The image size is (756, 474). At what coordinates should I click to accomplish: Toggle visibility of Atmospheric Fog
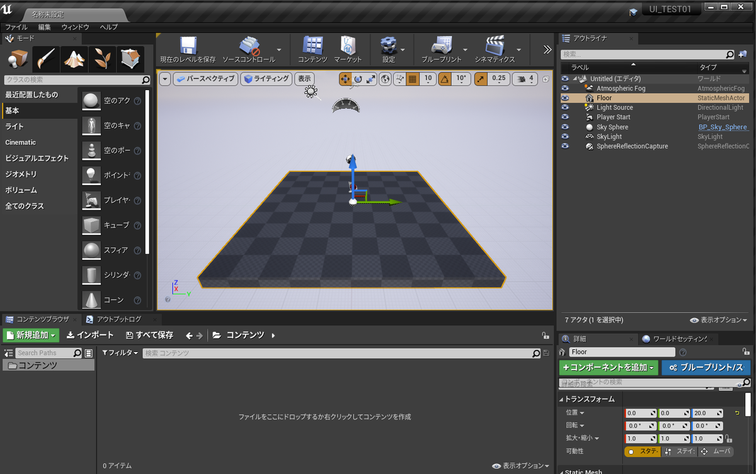[x=565, y=89]
